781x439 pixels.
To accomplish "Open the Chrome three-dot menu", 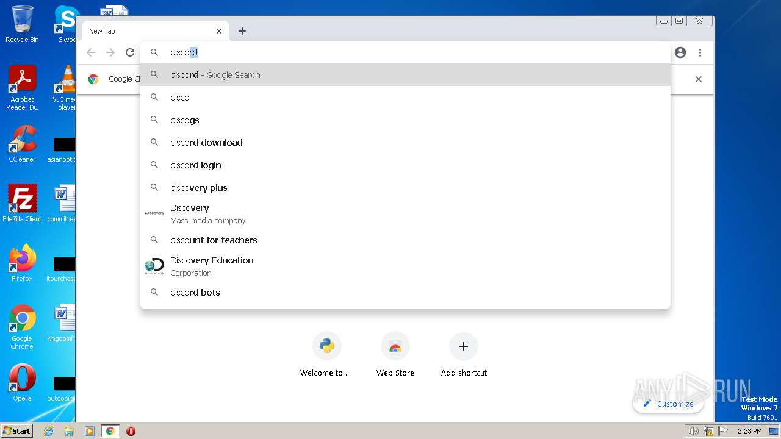I will point(700,52).
